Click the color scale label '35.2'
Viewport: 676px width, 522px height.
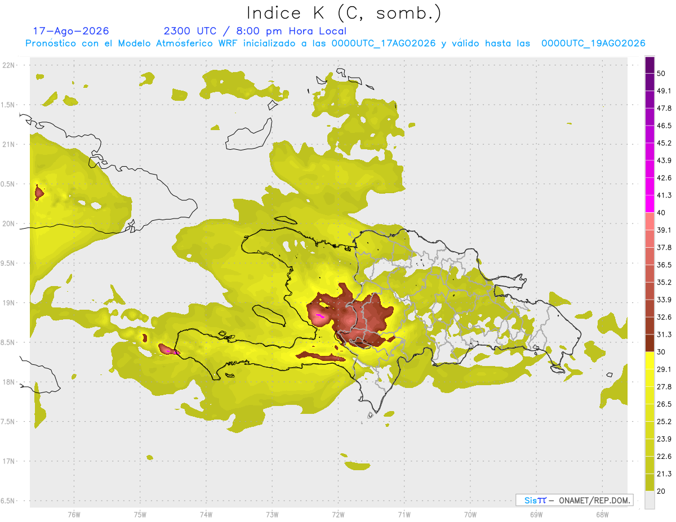point(664,282)
